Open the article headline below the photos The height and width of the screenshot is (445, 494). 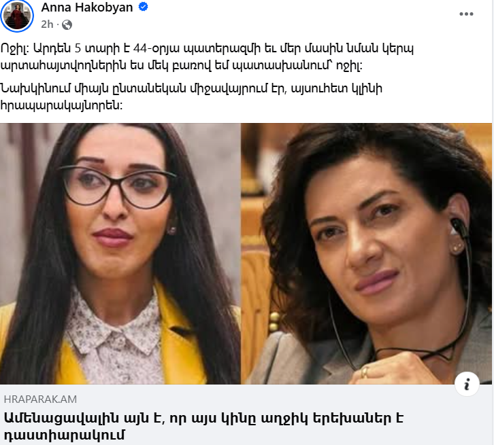[203, 427]
